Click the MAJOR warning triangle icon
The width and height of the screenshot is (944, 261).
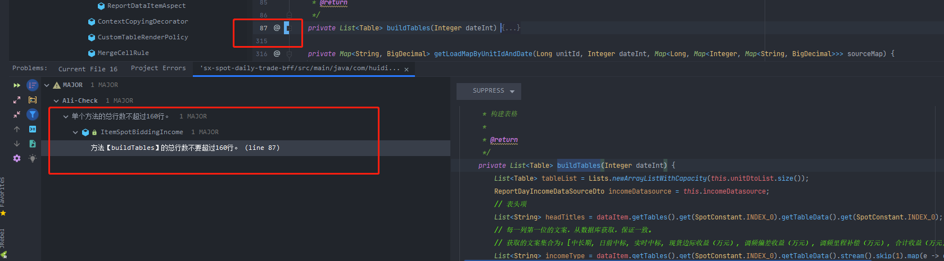[x=57, y=85]
